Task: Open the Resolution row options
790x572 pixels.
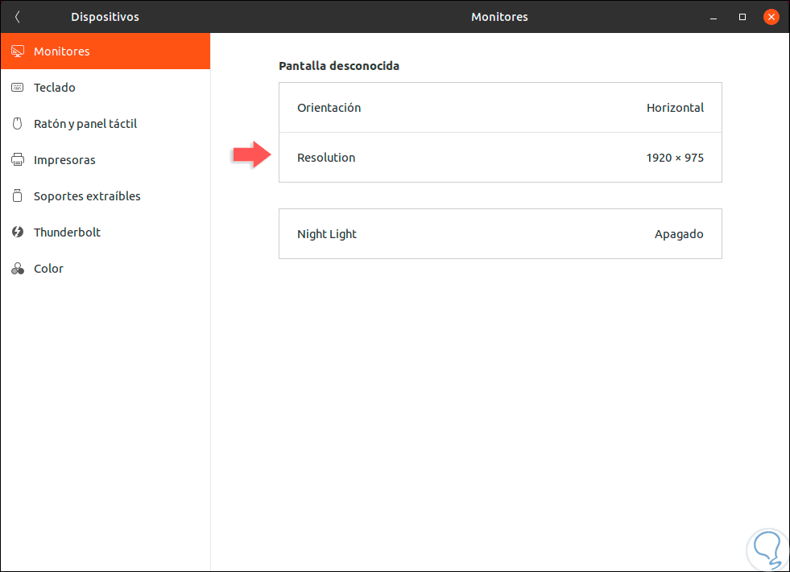Action: [500, 158]
